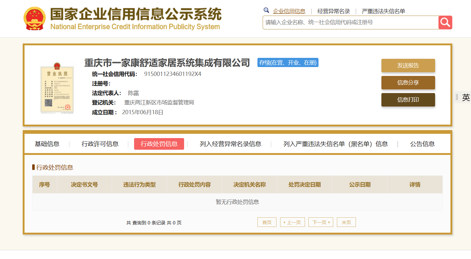
Task: Click the 行政处罚信息 section heading
Action: pos(55,167)
